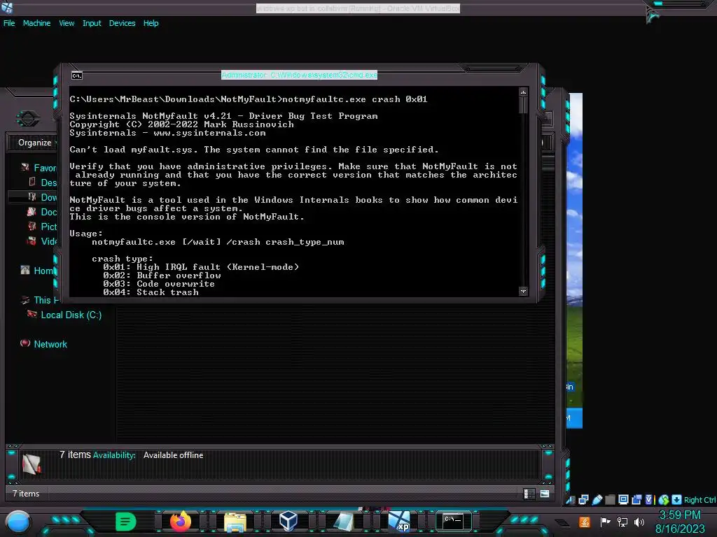Open the Start orb on taskbar
The height and width of the screenshot is (537, 717).
point(18,522)
